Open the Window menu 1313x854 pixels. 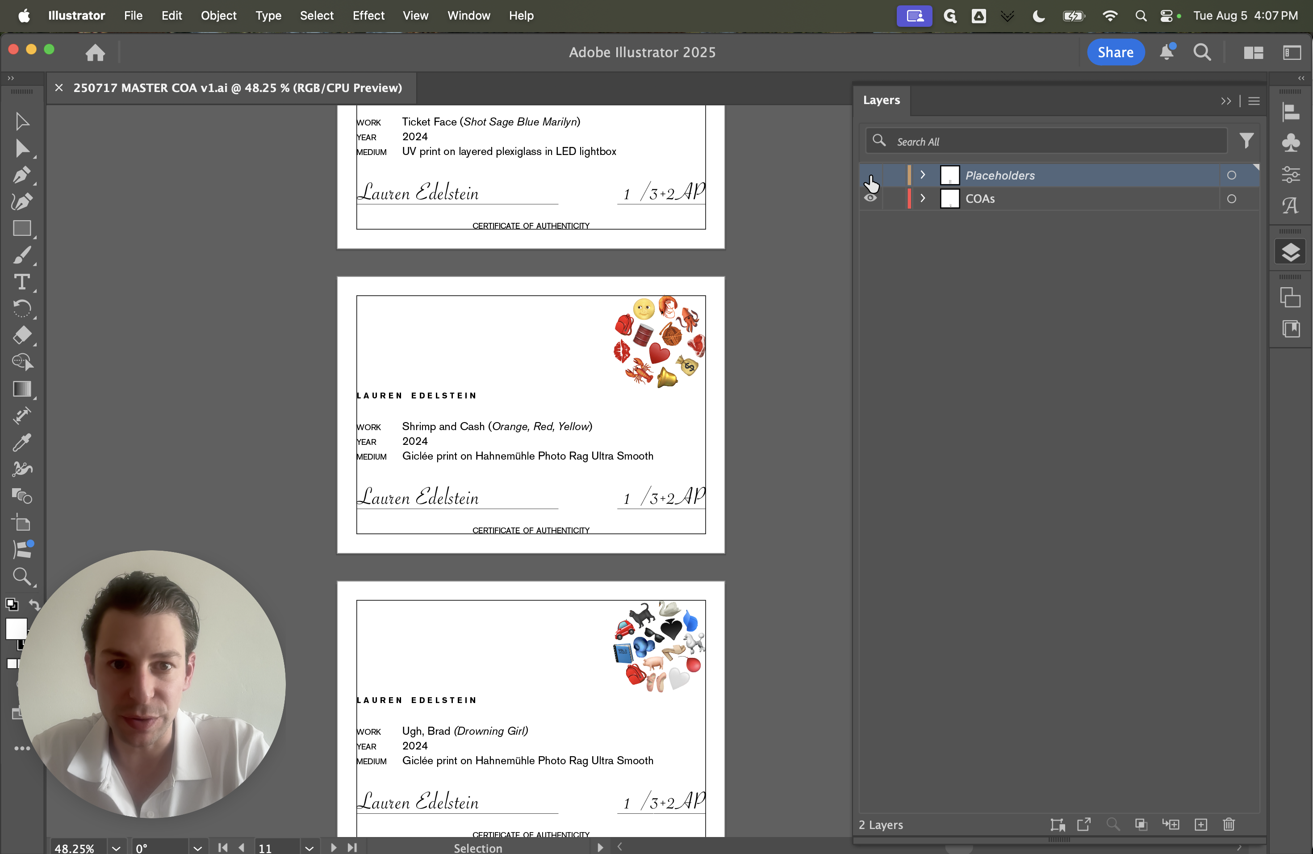coord(468,16)
